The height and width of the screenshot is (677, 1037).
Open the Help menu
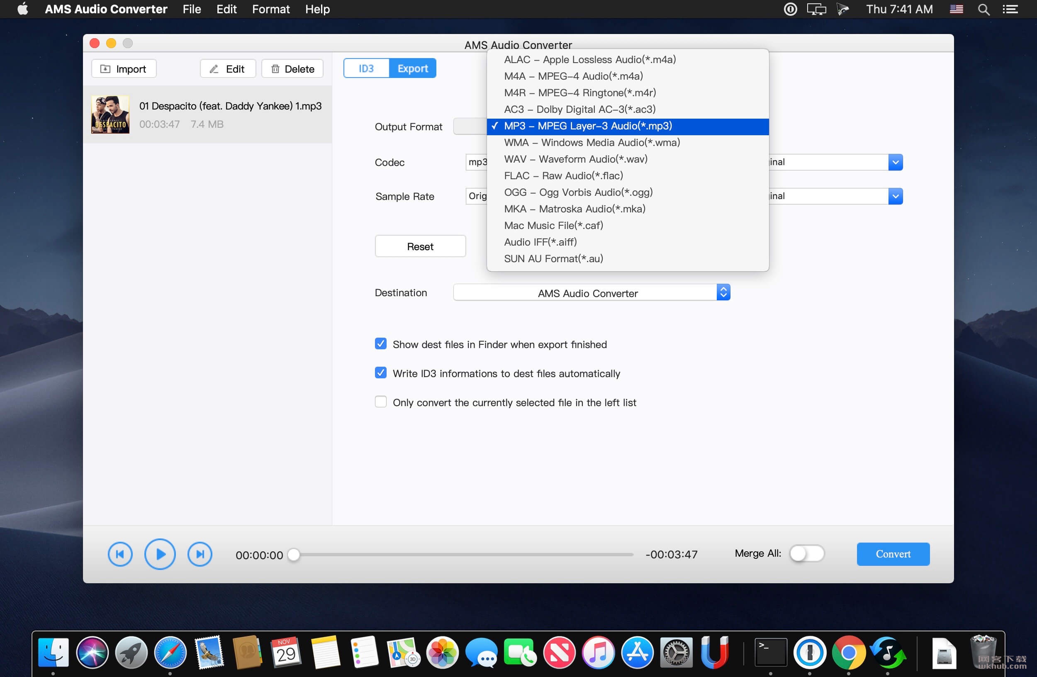(x=317, y=9)
